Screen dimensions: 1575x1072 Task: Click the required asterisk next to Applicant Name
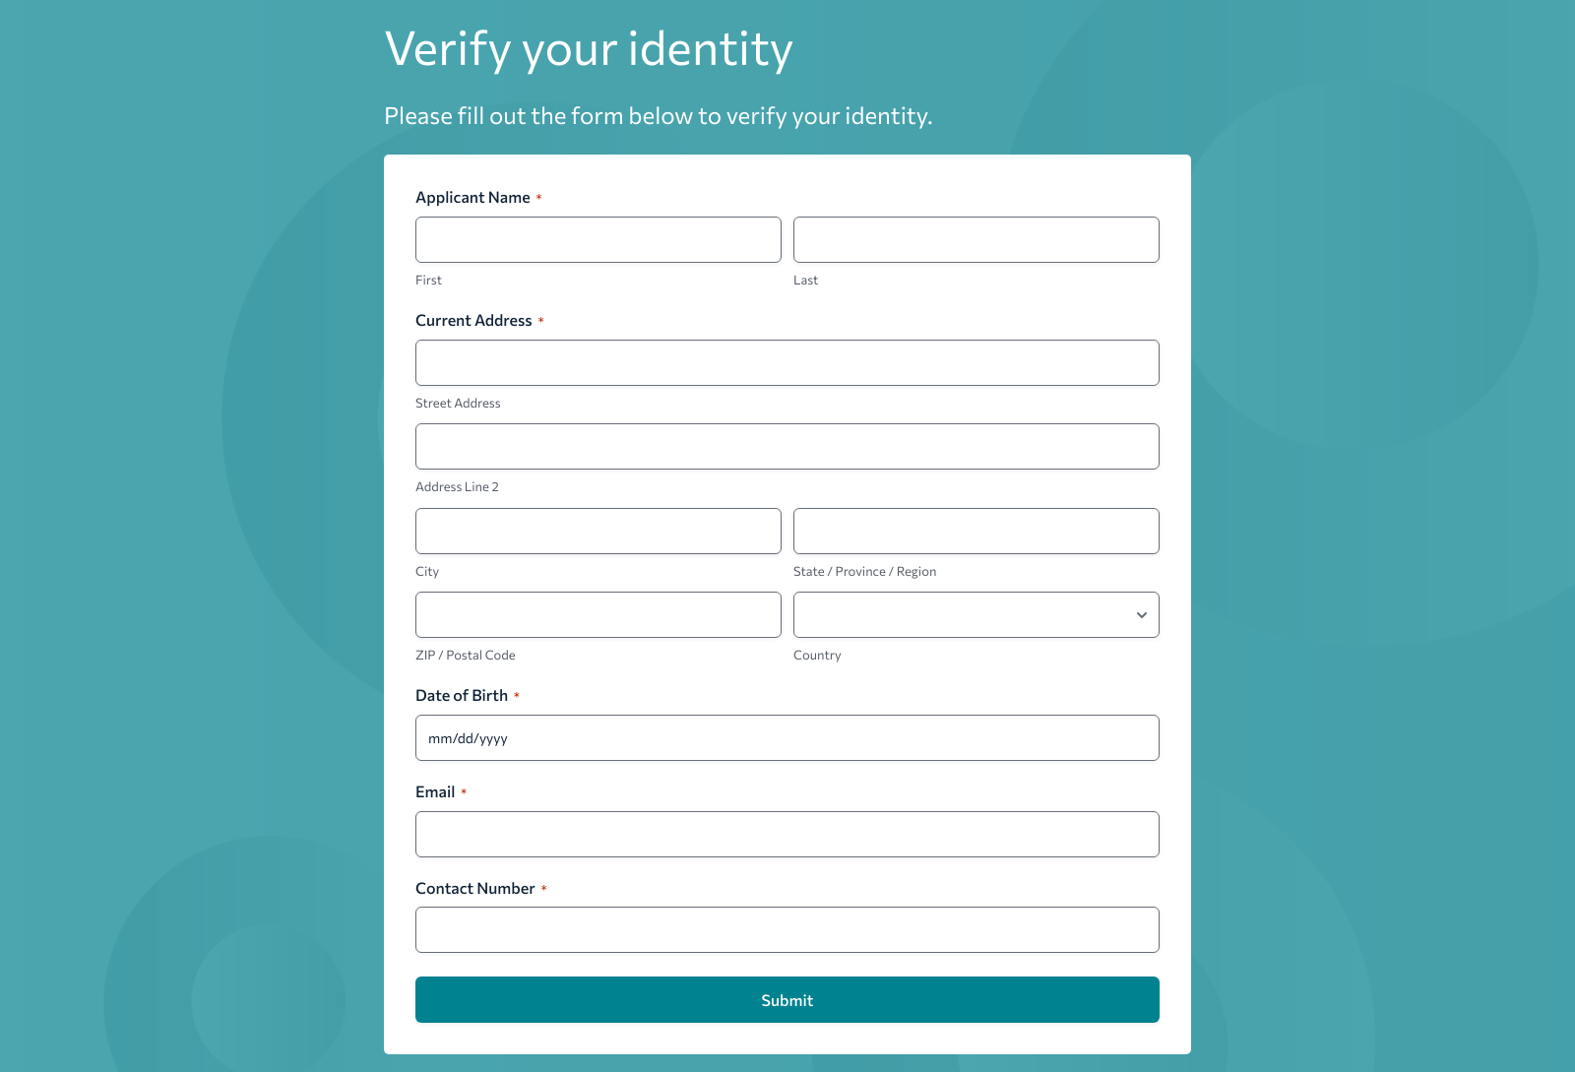[538, 197]
